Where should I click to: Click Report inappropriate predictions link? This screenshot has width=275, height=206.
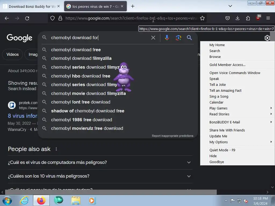(173, 136)
